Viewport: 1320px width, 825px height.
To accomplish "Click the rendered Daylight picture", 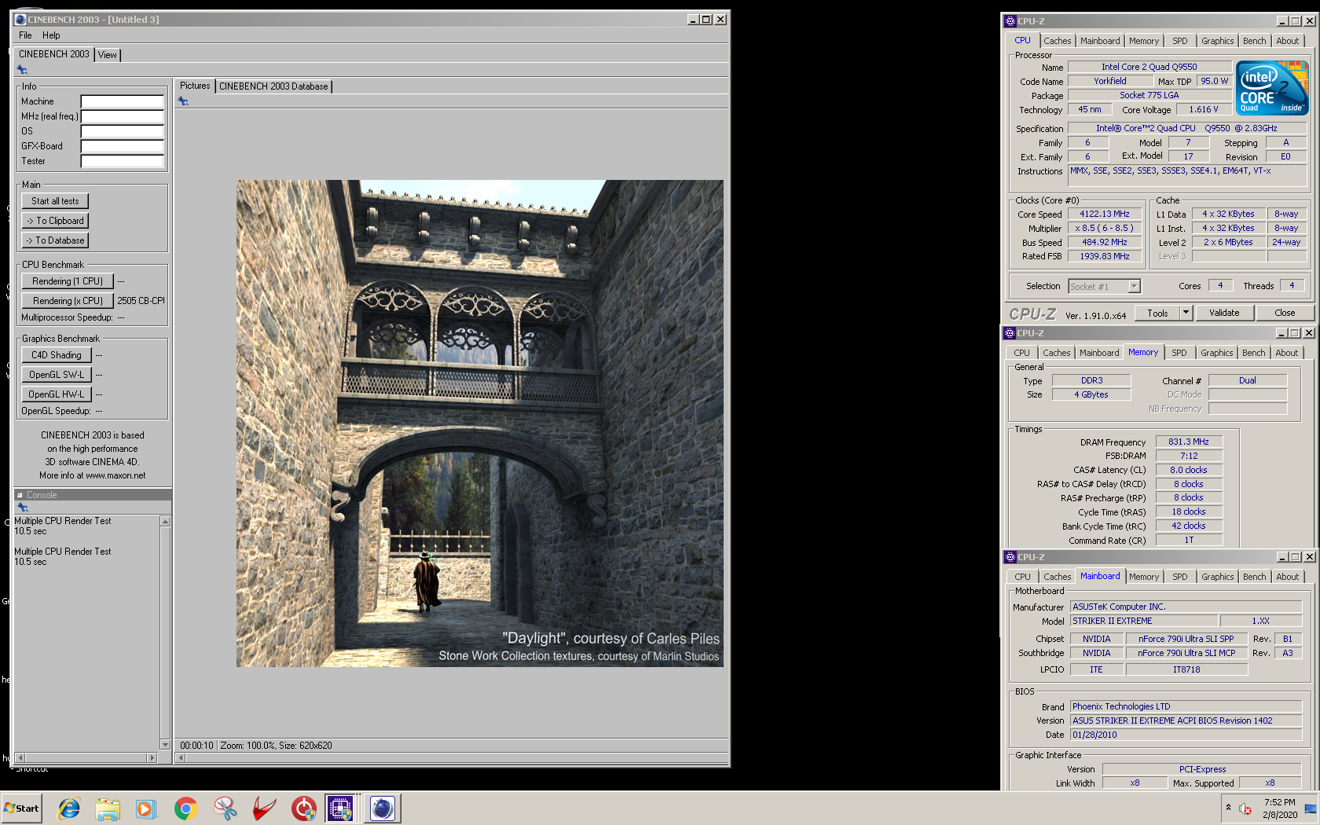I will [480, 423].
